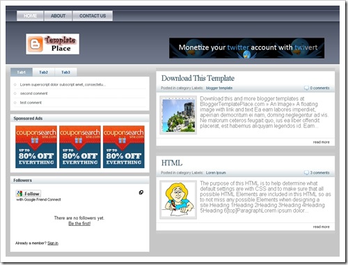Viewport: 348px width, 265px height.
Task: Open the CONTACT US page
Action: [93, 16]
